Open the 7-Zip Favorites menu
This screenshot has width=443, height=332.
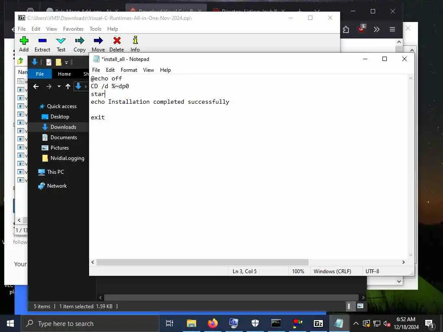point(73,29)
